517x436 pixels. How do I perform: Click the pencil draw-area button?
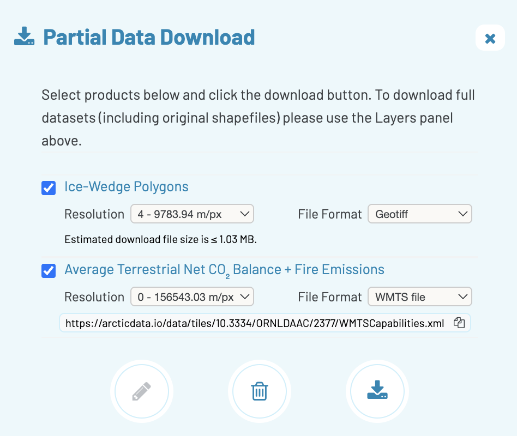(x=142, y=391)
